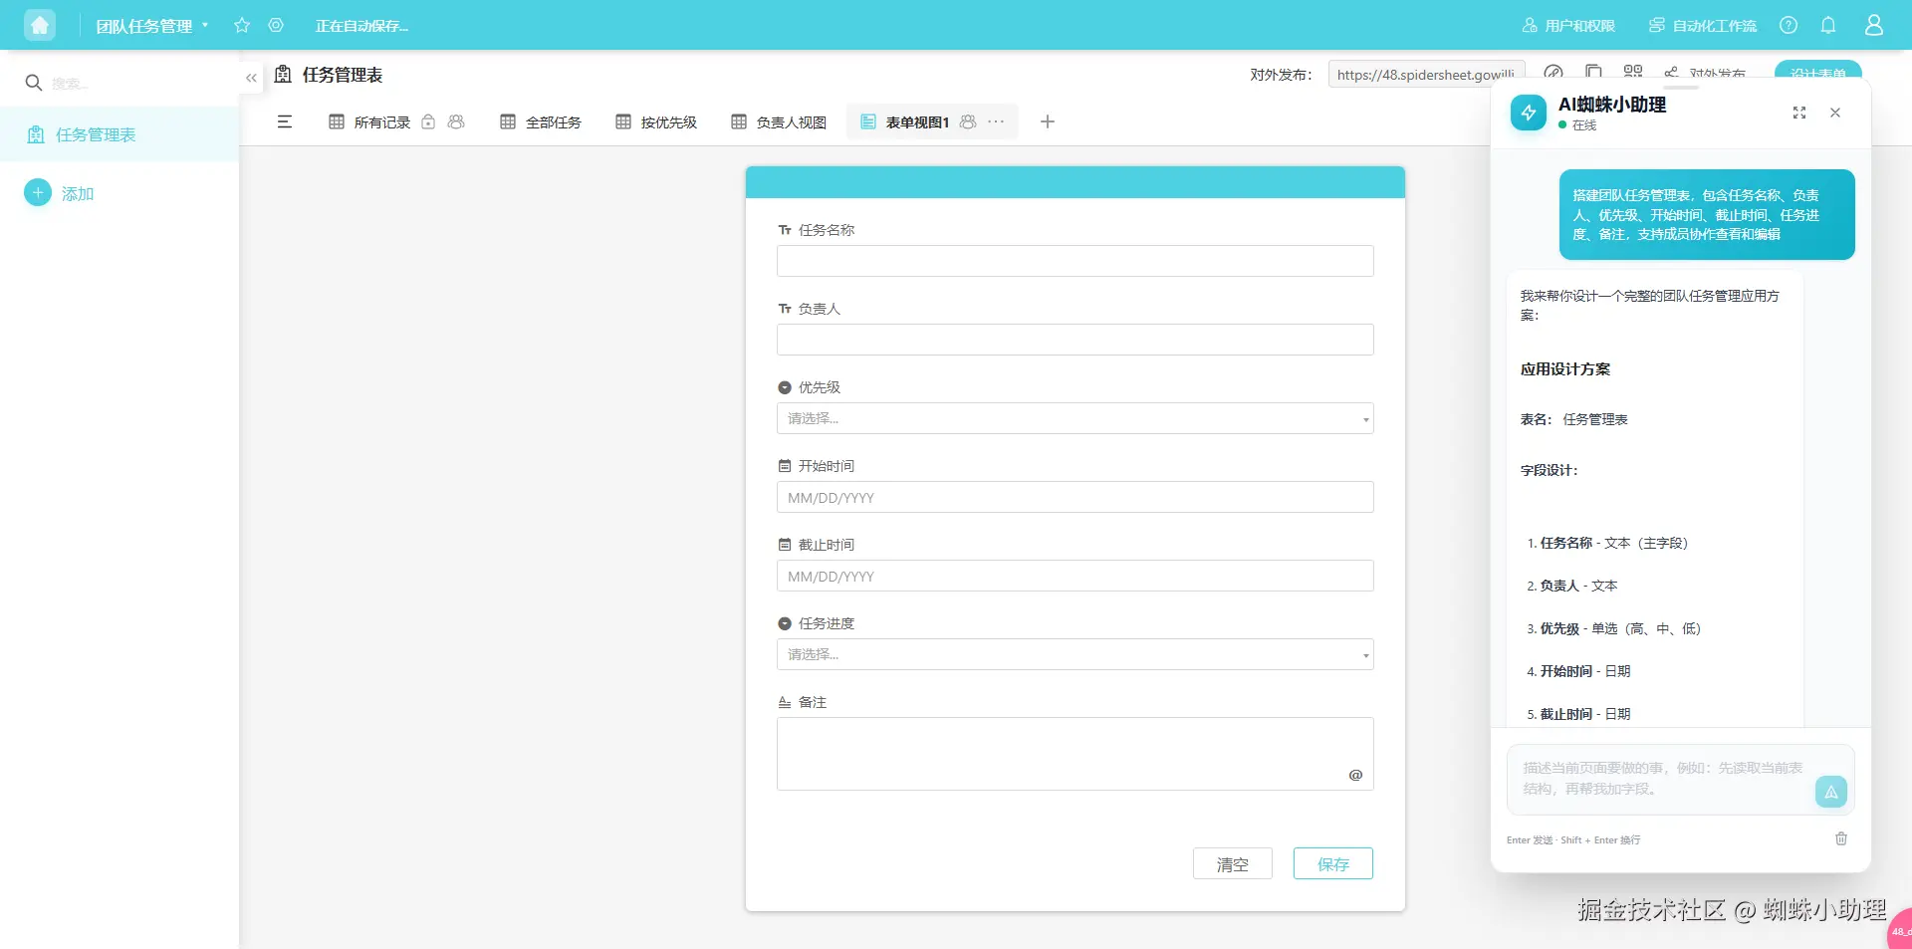This screenshot has height=949, width=1912.
Task: Click the home icon in the top bar
Action: coord(40,25)
